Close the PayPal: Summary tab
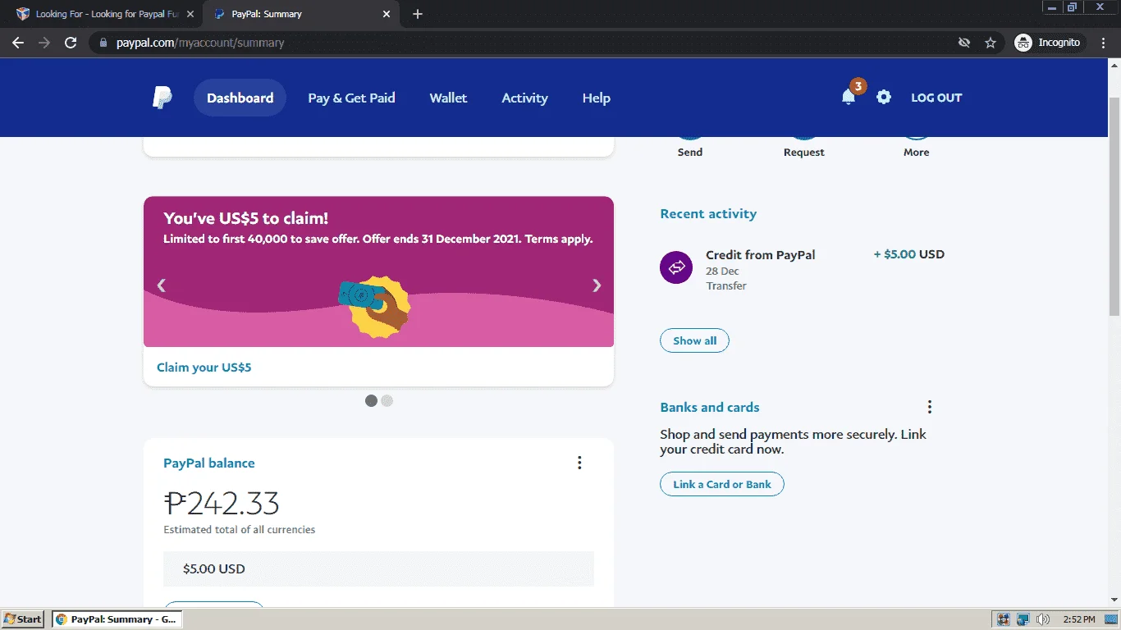1121x630 pixels. coord(387,14)
